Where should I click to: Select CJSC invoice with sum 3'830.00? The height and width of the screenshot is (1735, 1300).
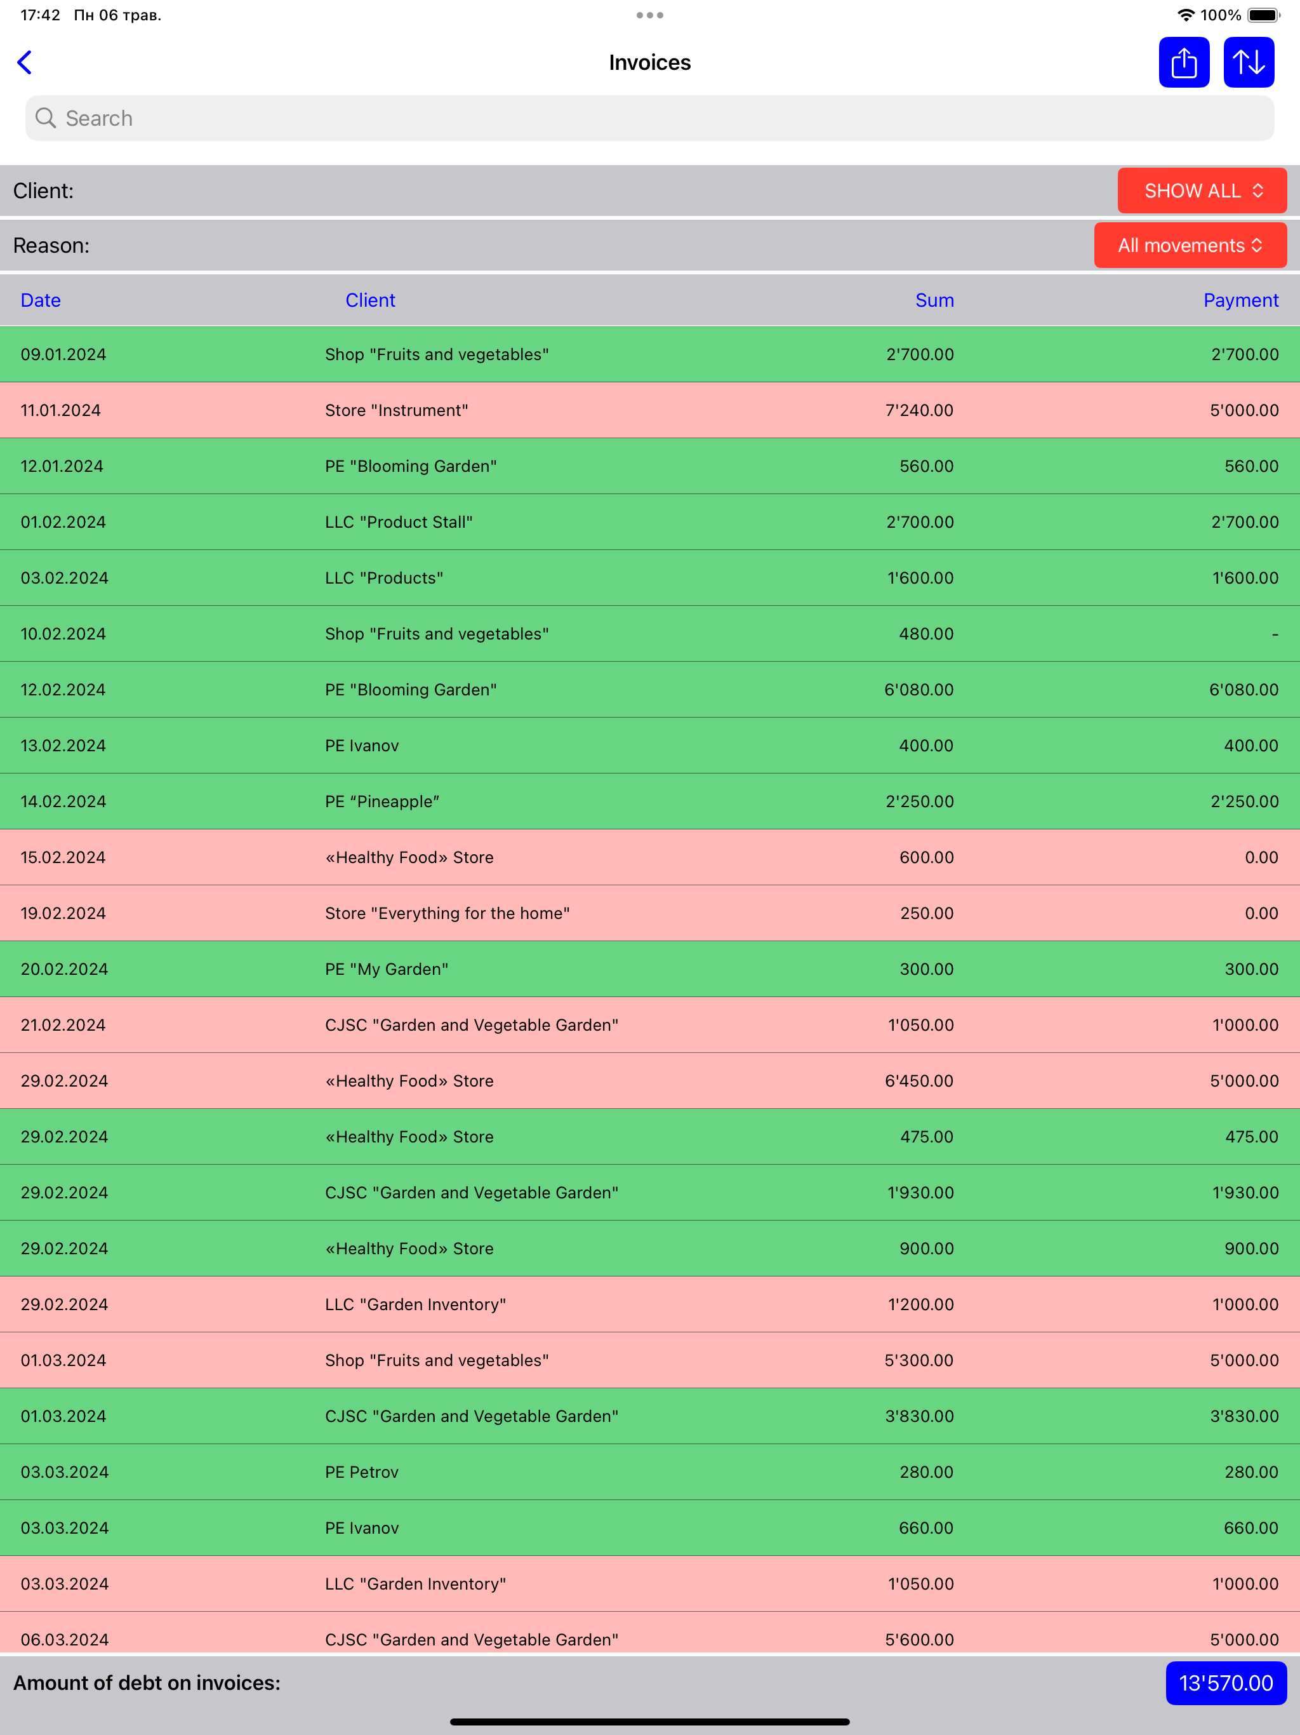click(x=650, y=1416)
